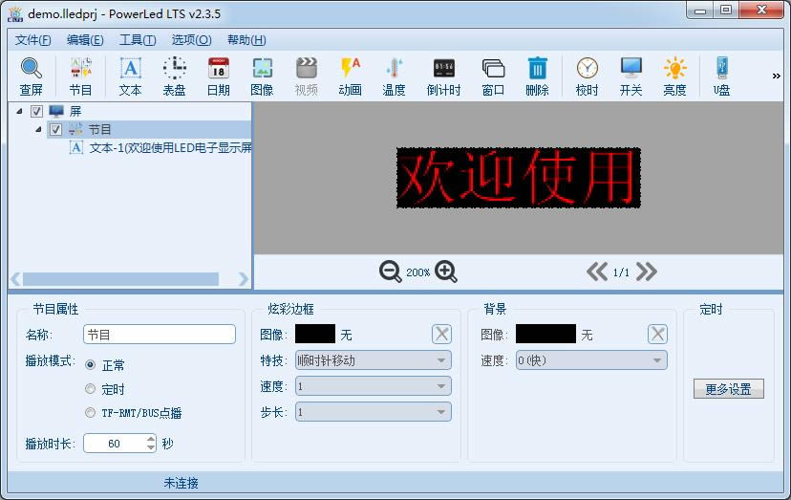Viewport: 791px width, 500px height.
Task: Clear the 炫彩边框 border image
Action: (441, 334)
